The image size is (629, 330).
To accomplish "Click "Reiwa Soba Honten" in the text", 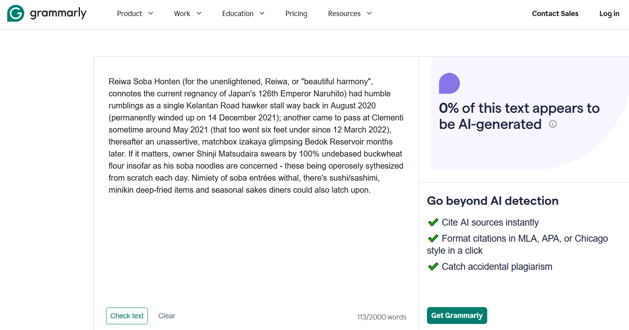I will click(144, 81).
